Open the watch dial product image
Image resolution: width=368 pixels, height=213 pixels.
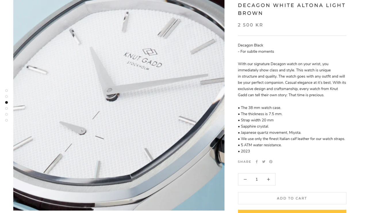click(119, 105)
